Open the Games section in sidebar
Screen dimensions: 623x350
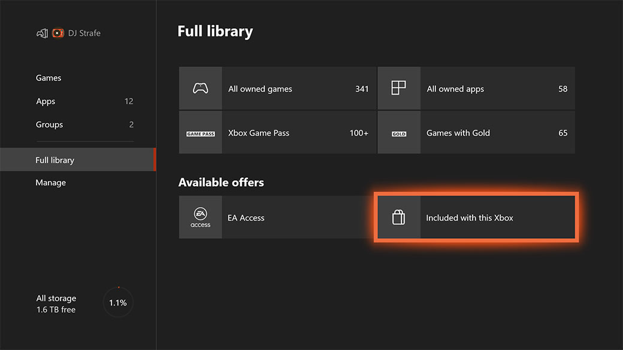click(x=49, y=78)
